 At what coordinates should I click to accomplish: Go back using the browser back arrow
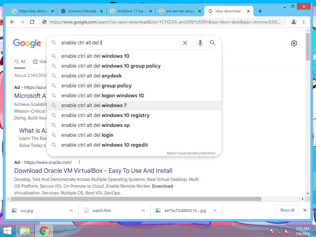coord(12,22)
